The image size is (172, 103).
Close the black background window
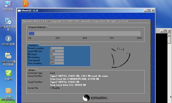169,31
